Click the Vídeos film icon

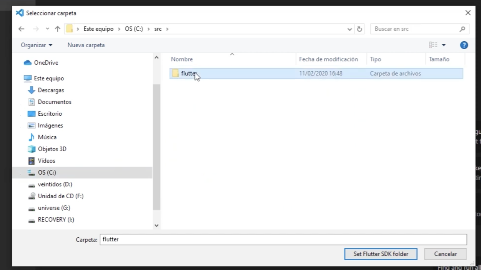pos(32,161)
